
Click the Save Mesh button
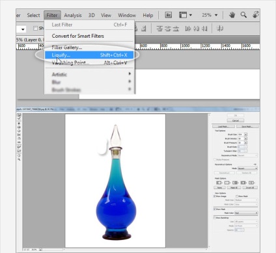[247, 126]
